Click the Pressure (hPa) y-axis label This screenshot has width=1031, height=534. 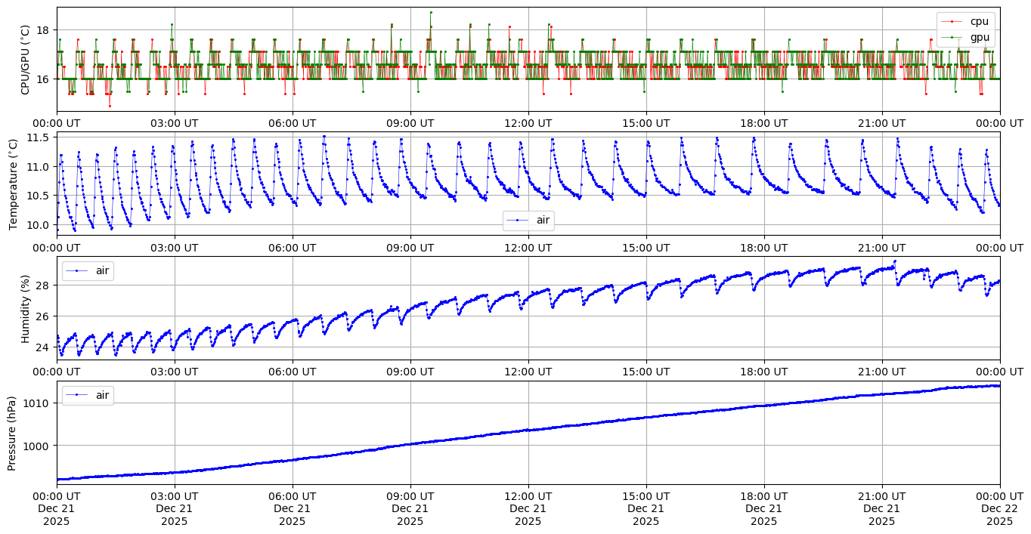click(x=13, y=432)
